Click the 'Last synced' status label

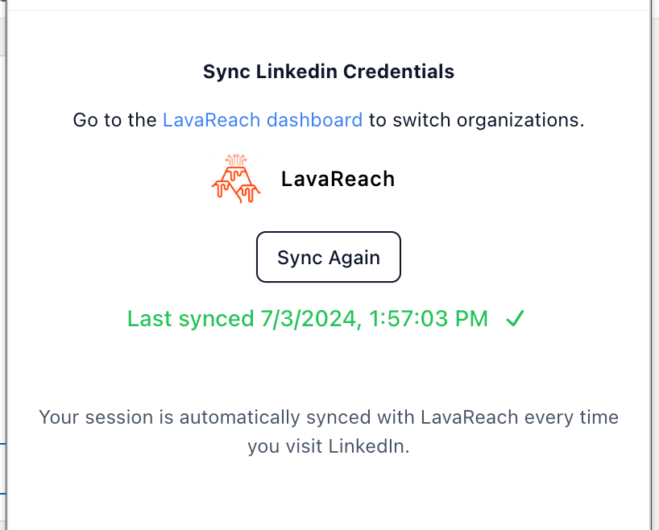point(190,319)
